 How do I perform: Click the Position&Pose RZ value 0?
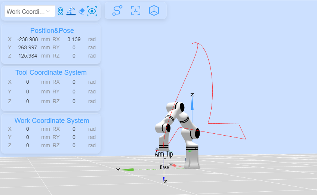(74, 56)
